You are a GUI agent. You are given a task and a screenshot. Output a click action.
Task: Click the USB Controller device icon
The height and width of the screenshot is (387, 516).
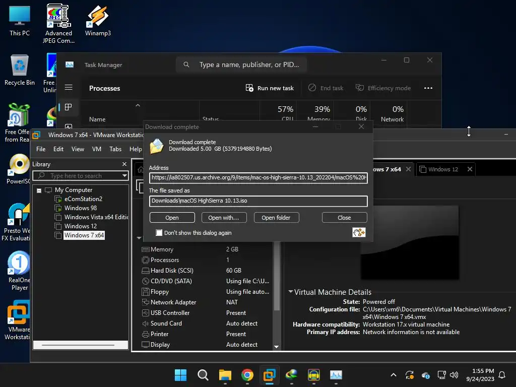pos(146,313)
